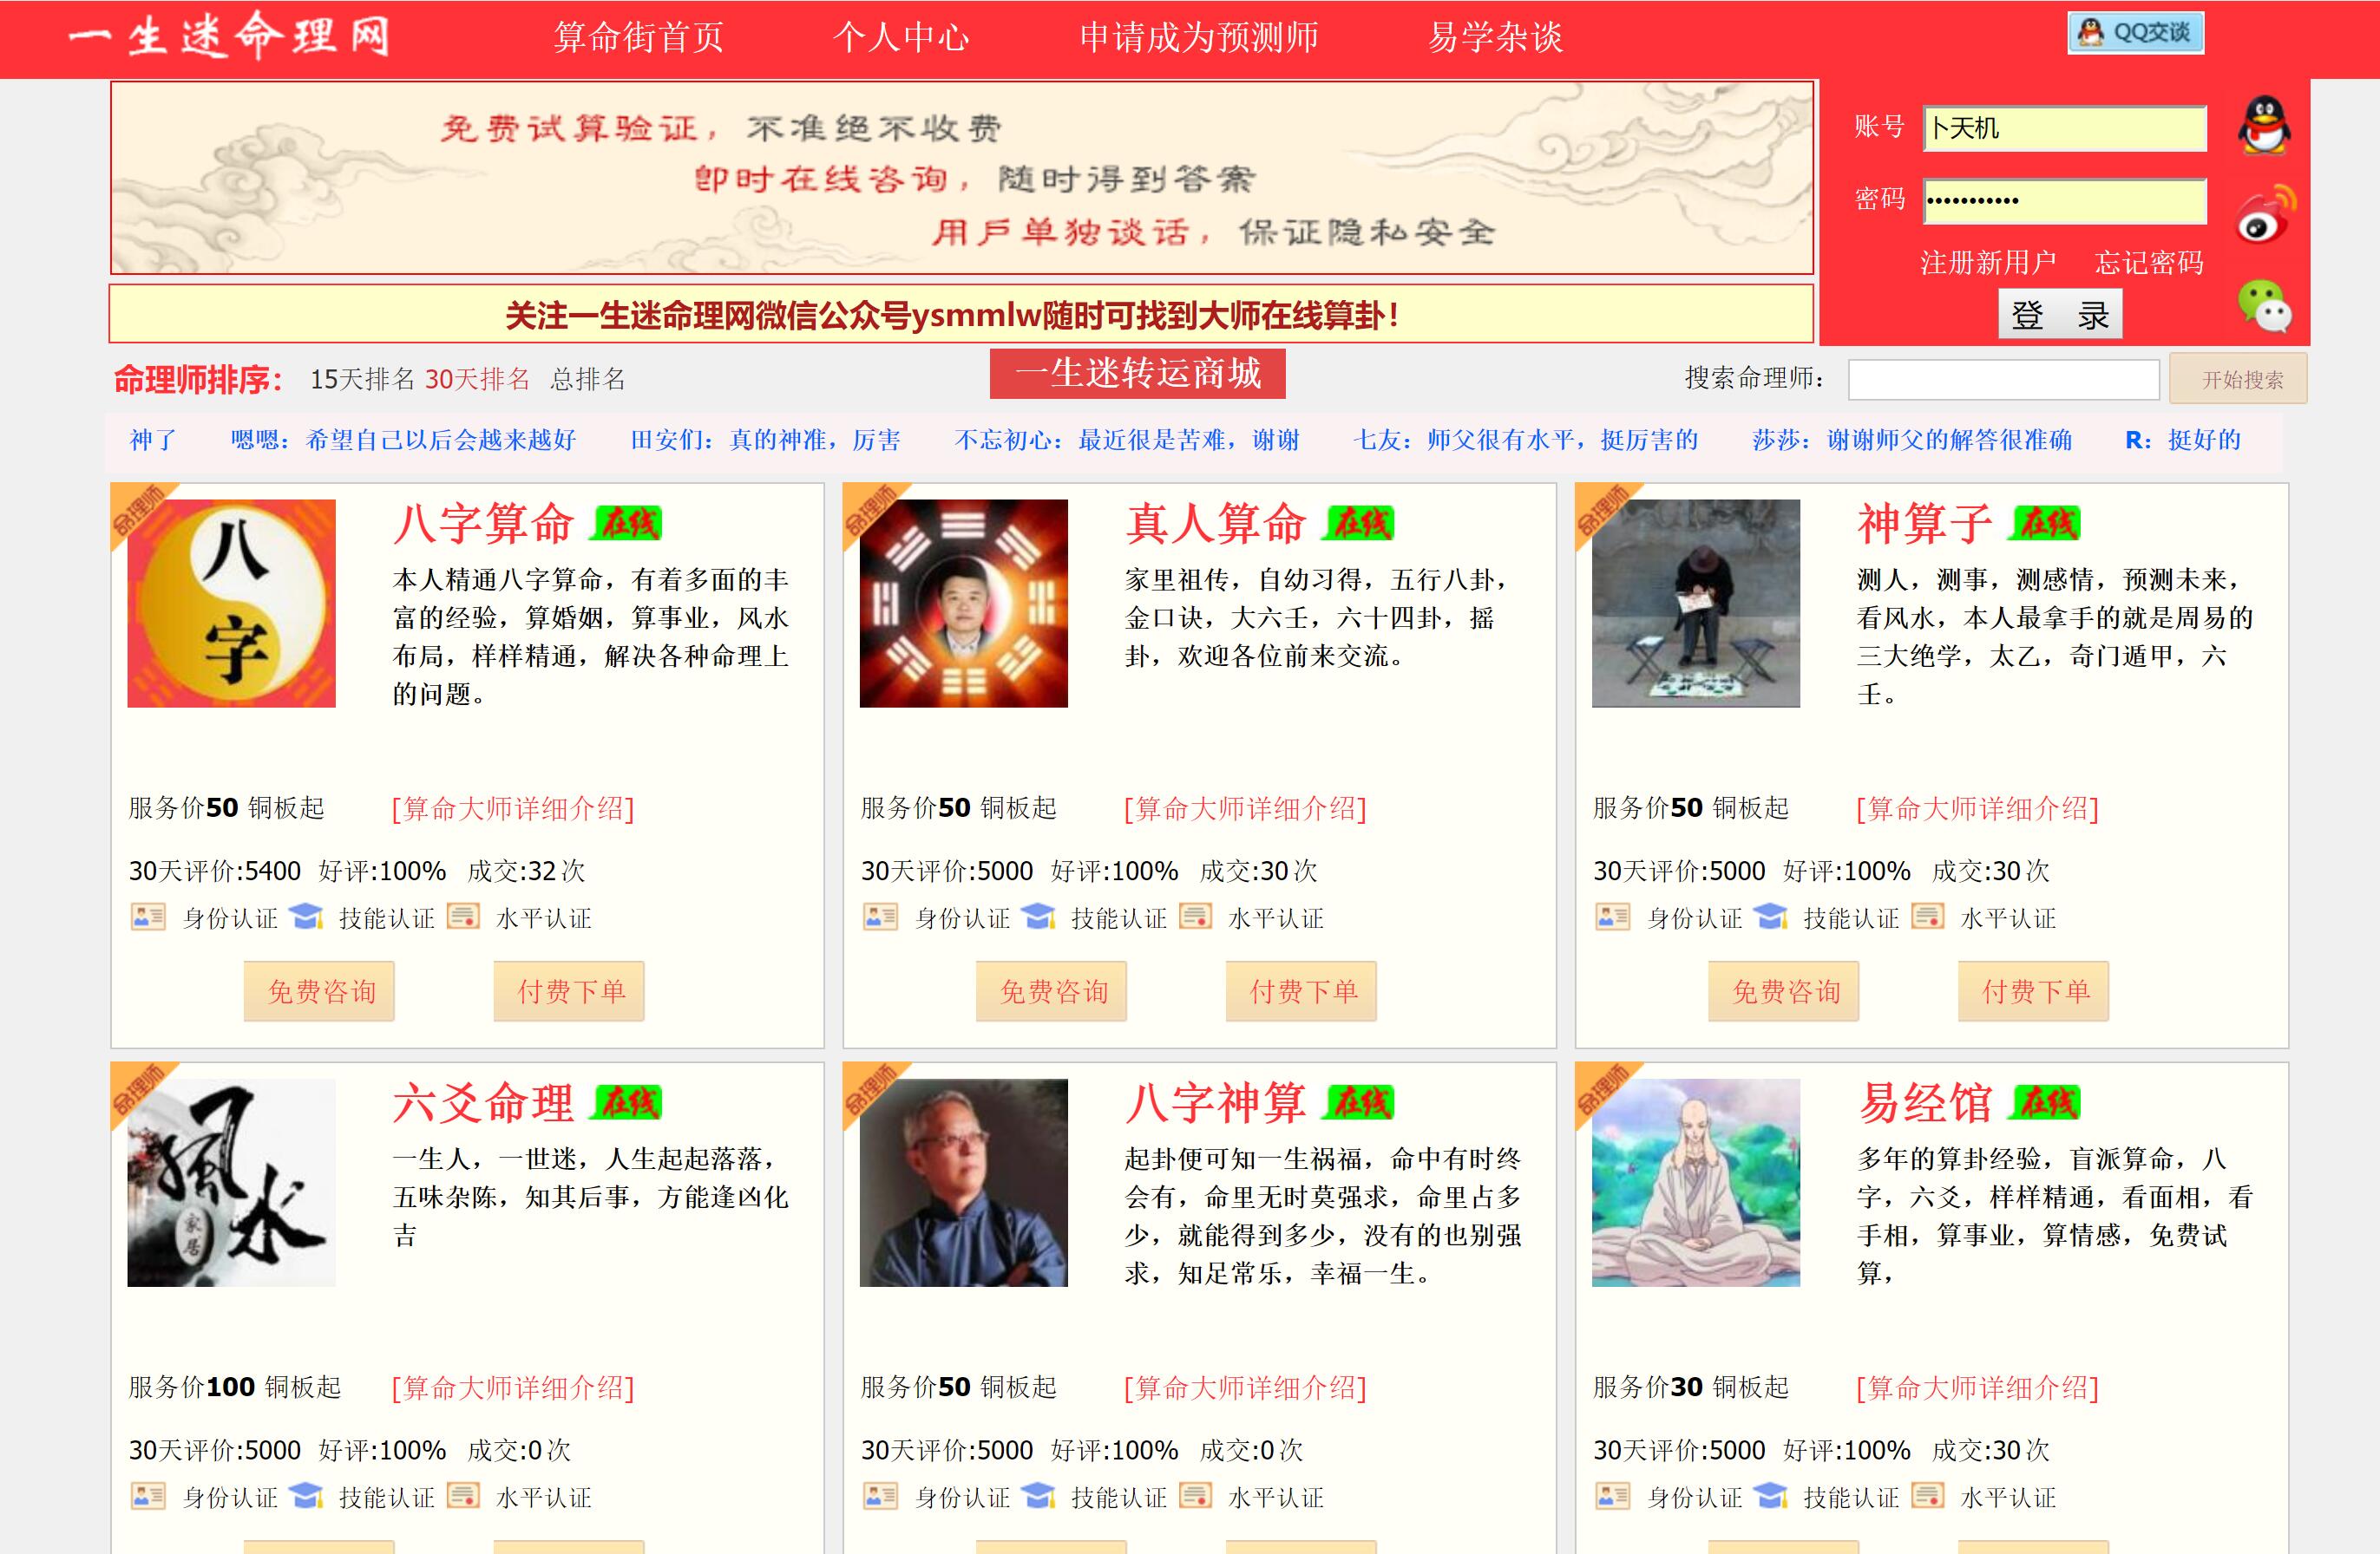Open 算命大师详细介绍 for 神算子
Image resolution: width=2380 pixels, height=1554 pixels.
(1977, 808)
